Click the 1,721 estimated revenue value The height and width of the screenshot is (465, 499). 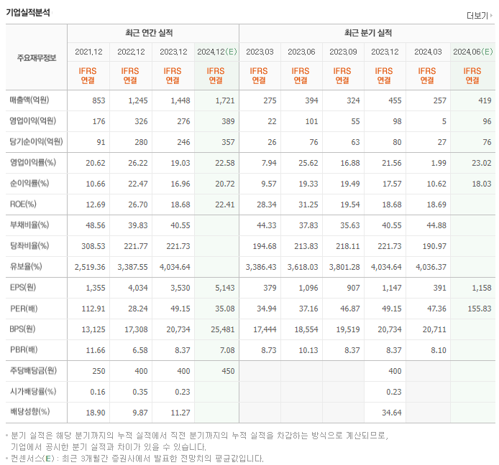(225, 100)
